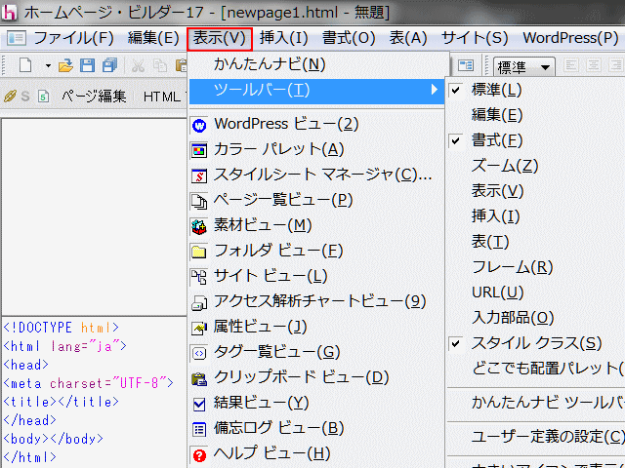Viewport: 625px width, 468px height.
Task: Toggle 結果ビュー(Y) checkbox item
Action: [316, 403]
